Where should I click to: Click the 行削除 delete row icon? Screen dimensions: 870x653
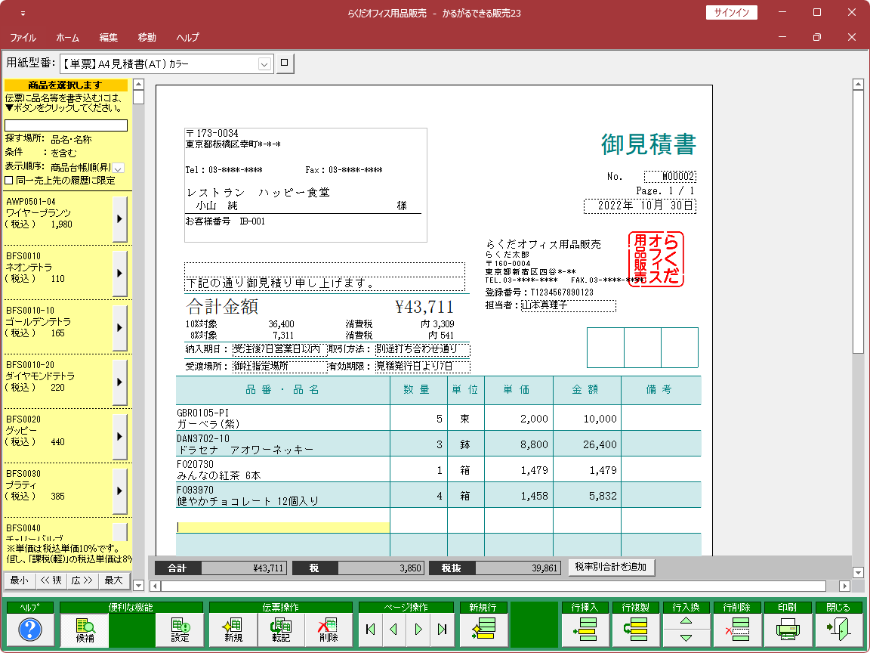click(x=737, y=630)
